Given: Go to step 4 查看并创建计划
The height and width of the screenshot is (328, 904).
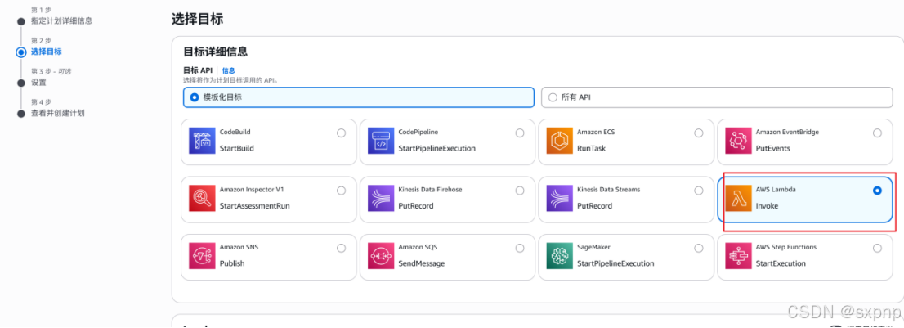Looking at the screenshot, I should [x=58, y=113].
